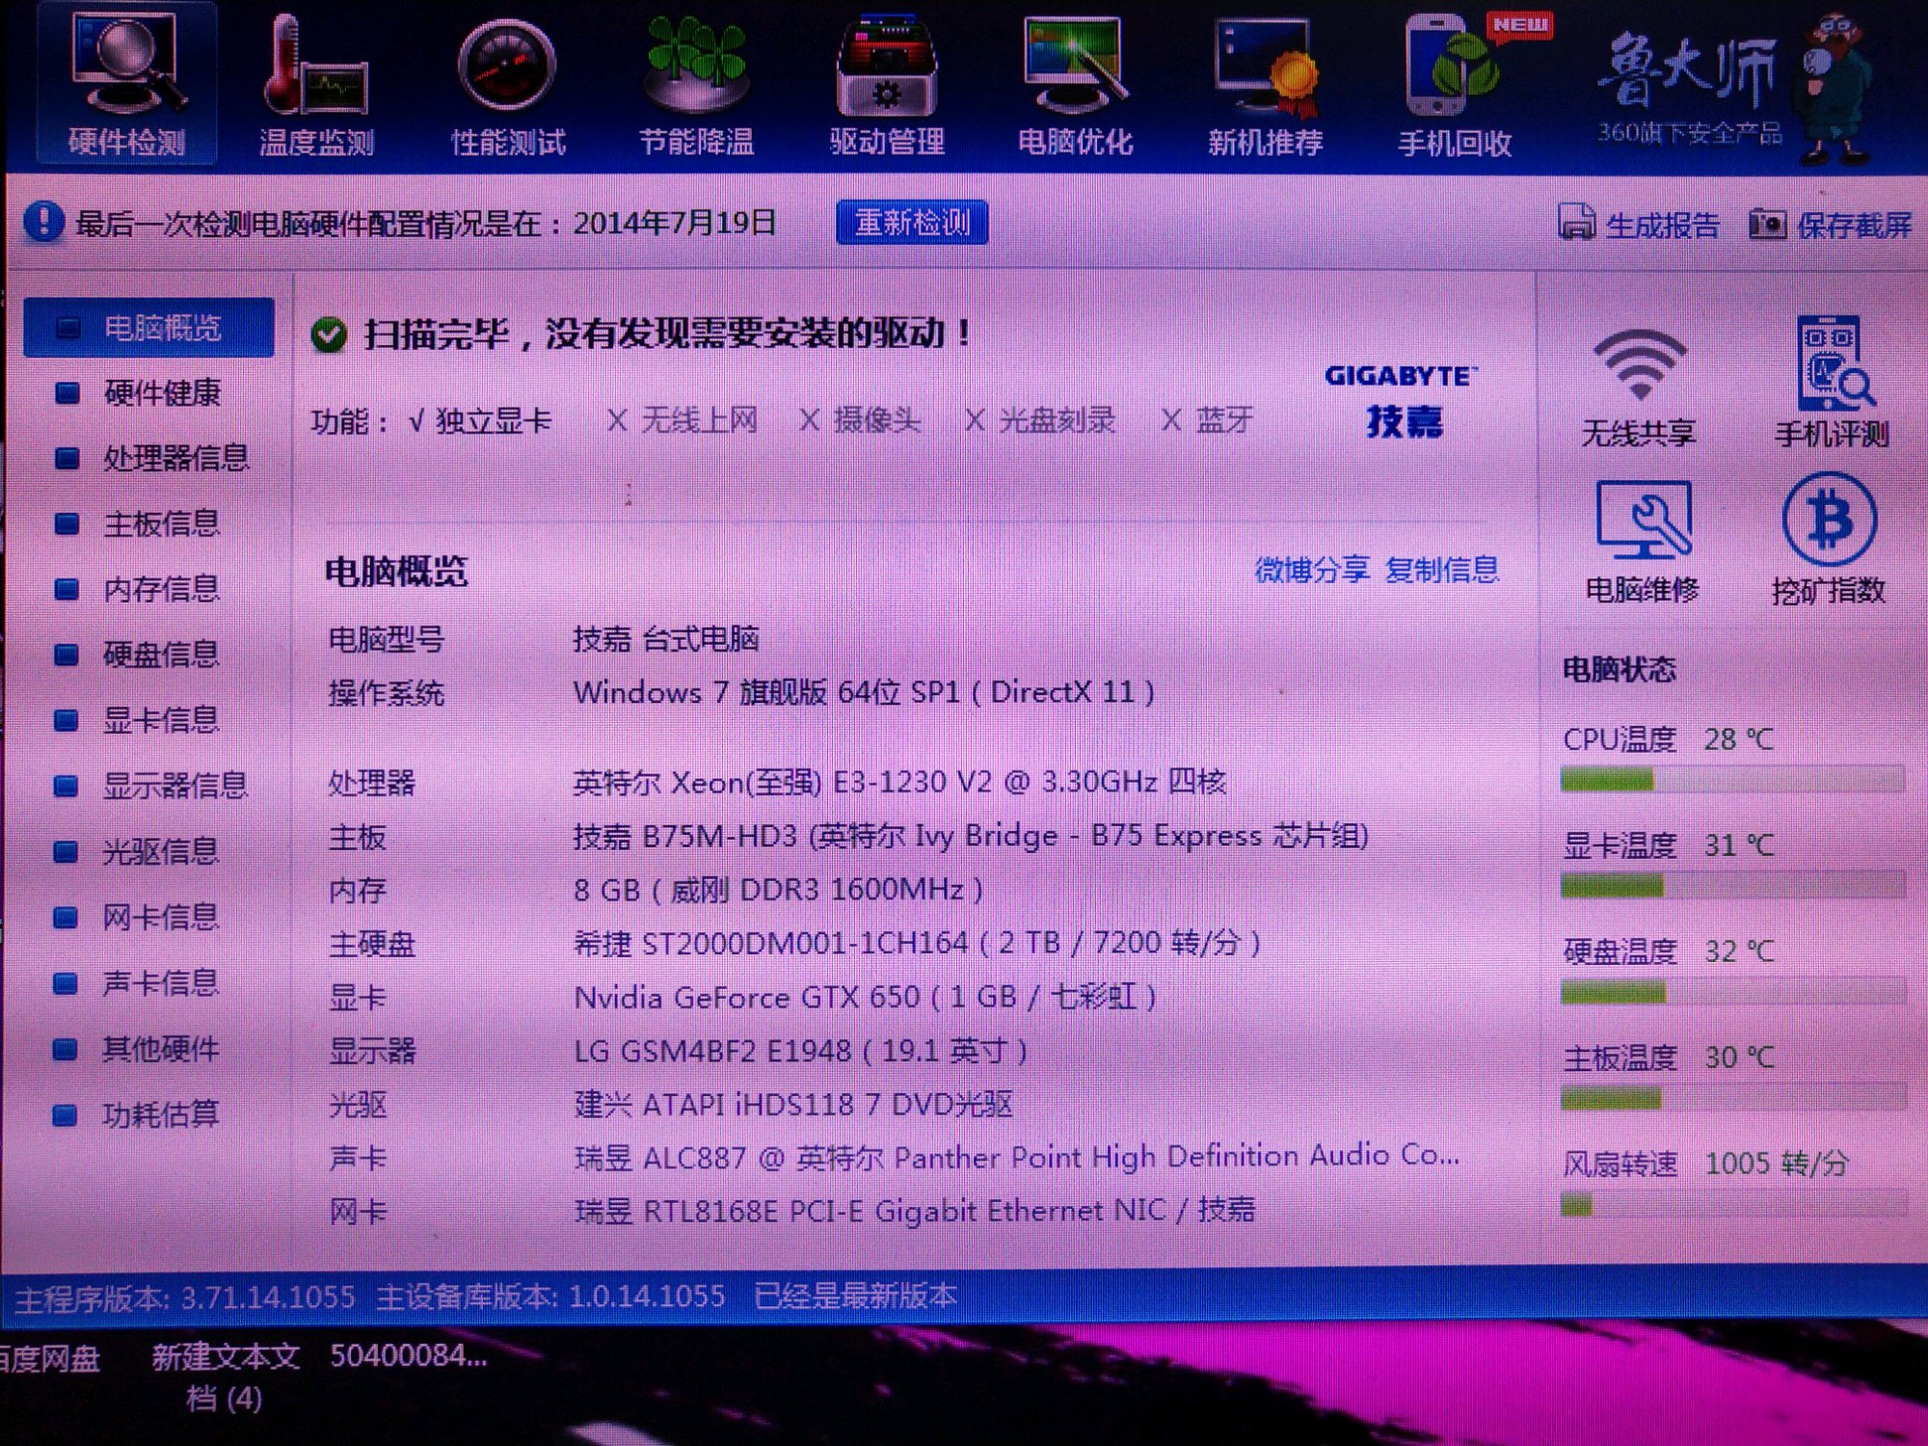Viewport: 1928px width, 1446px height.
Task: Click 保存截屏 to save screenshot
Action: coord(1831,225)
